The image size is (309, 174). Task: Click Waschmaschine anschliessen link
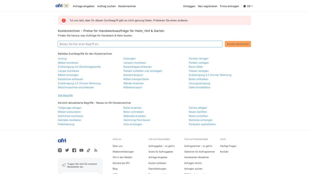pyautogui.click(x=76, y=87)
